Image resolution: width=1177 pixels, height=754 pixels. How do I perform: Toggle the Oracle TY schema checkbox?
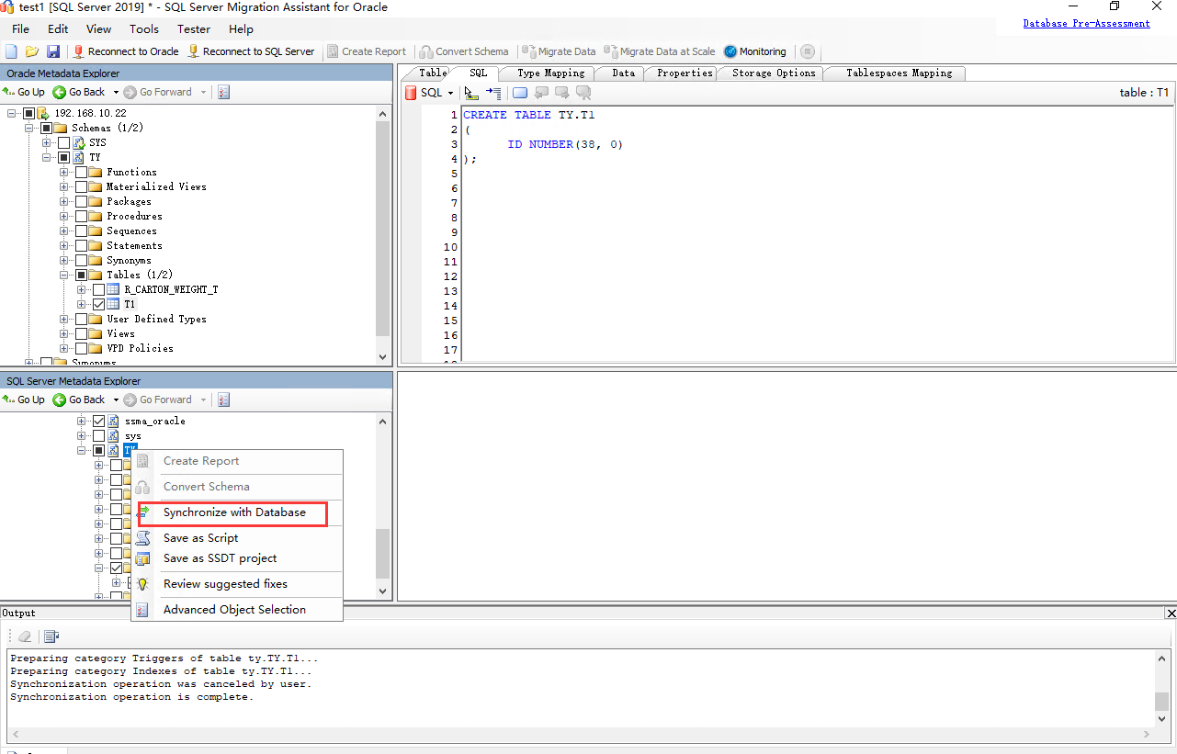coord(63,157)
